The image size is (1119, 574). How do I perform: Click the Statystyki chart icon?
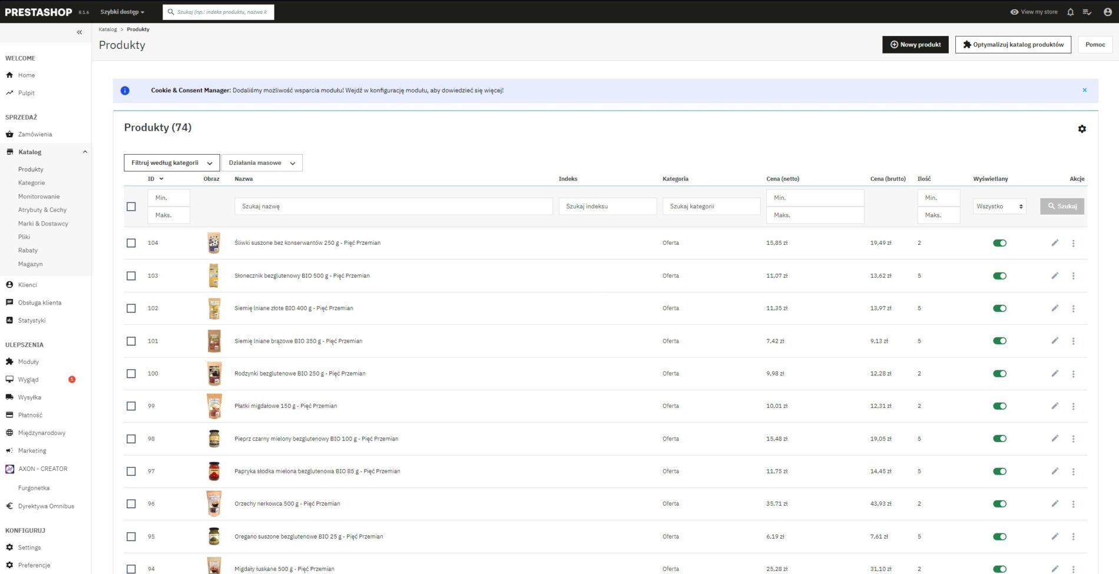click(x=9, y=320)
